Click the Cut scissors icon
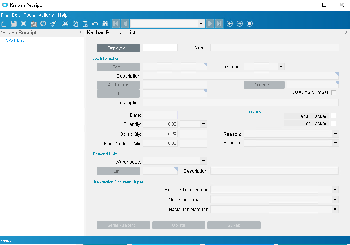The width and height of the screenshot is (350, 245). coord(65,24)
